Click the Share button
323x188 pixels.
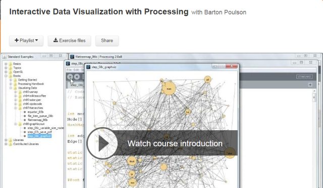pyautogui.click(x=107, y=41)
